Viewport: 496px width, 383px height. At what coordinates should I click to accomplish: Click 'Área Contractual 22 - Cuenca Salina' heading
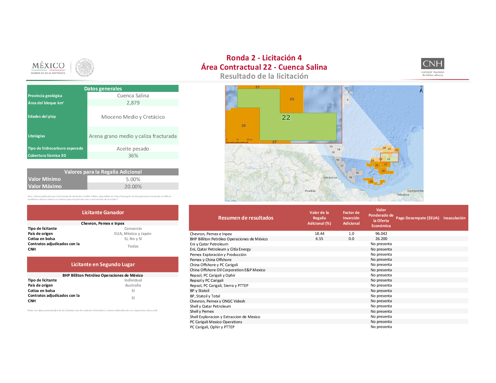coord(264,67)
